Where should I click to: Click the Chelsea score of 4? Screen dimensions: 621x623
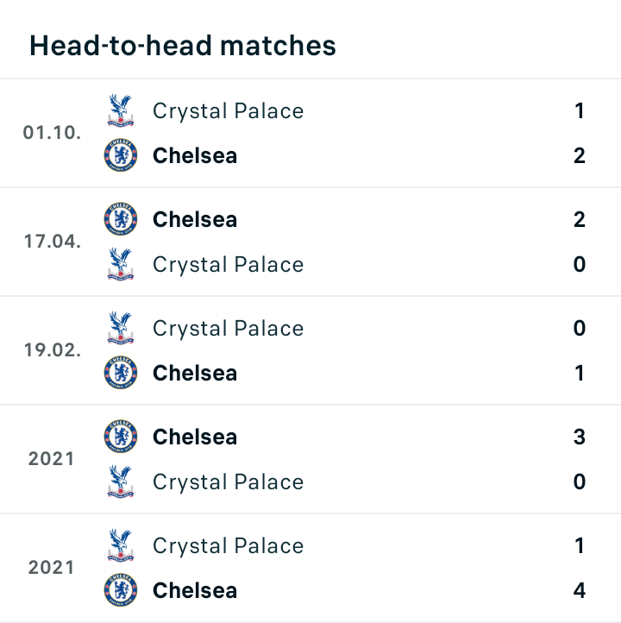point(580,590)
